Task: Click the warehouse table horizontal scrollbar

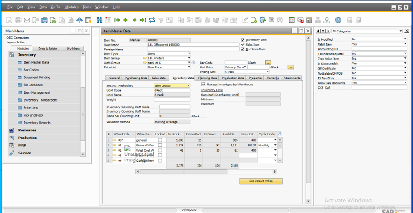Action: pyautogui.click(x=184, y=172)
